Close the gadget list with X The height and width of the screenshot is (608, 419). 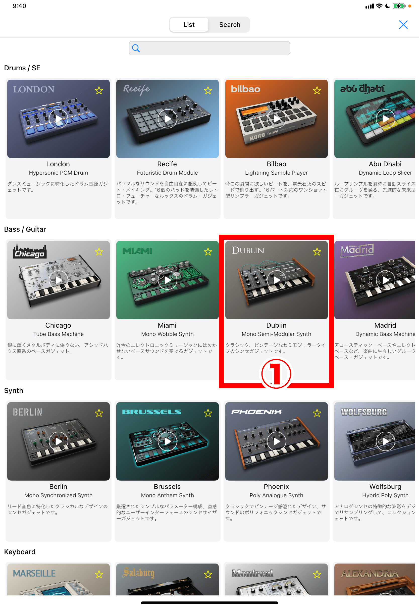click(x=403, y=25)
